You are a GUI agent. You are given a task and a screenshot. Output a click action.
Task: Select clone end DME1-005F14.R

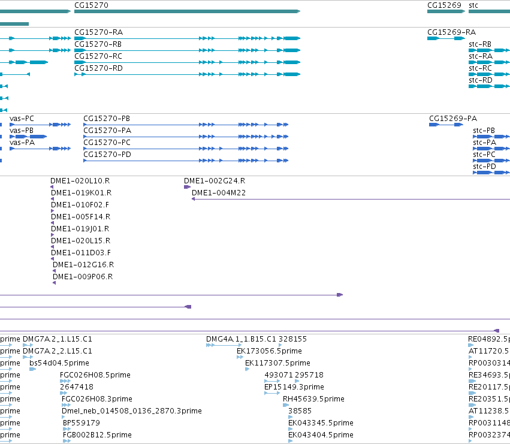click(x=52, y=223)
